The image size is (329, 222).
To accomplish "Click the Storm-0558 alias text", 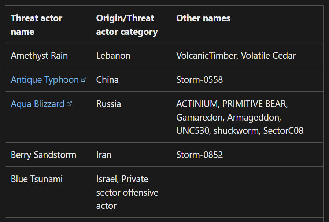I will (200, 80).
